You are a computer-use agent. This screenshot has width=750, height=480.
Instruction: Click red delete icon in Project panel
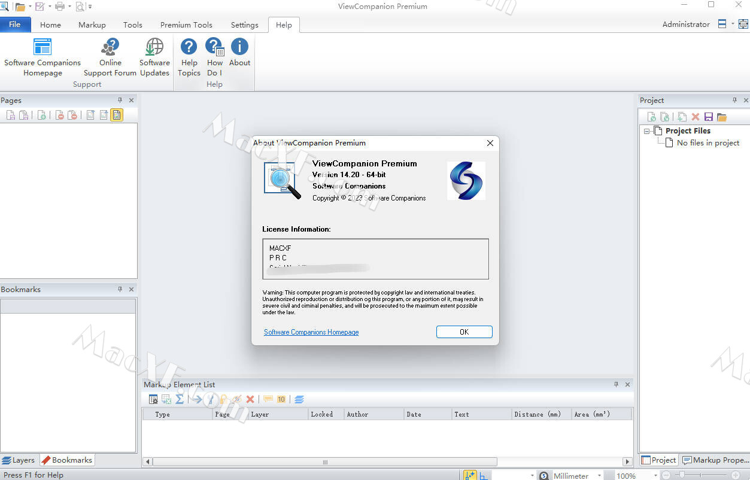click(x=696, y=117)
